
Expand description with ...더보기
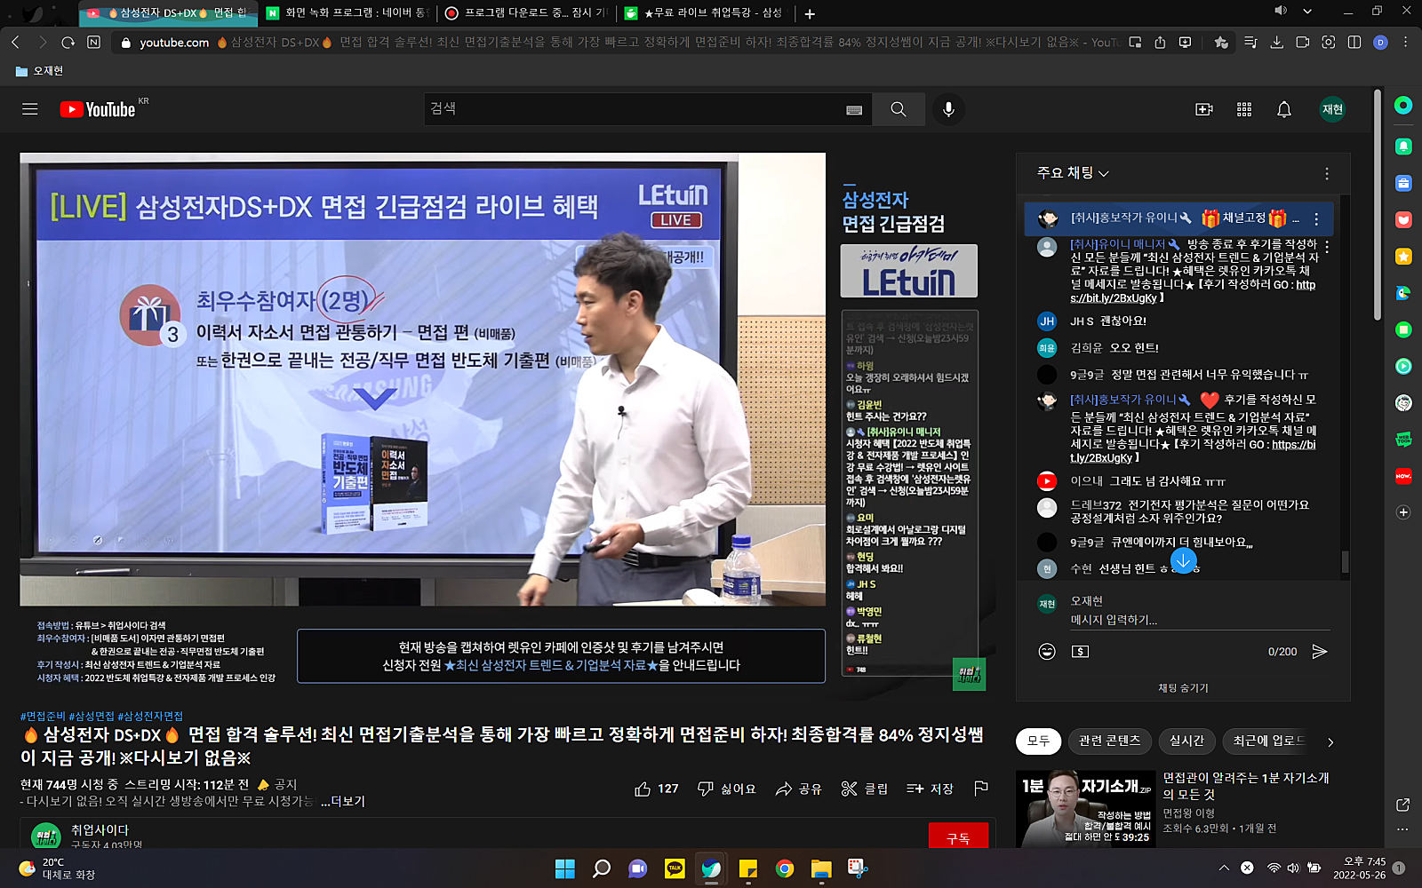tap(342, 801)
